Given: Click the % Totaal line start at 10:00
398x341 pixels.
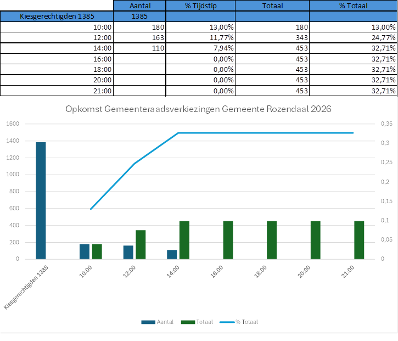Looking at the screenshot, I should (x=91, y=209).
